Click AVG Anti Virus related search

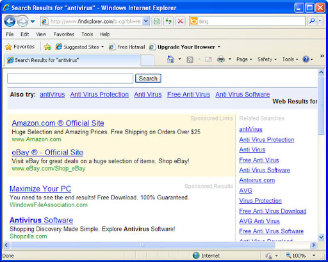[259, 221]
